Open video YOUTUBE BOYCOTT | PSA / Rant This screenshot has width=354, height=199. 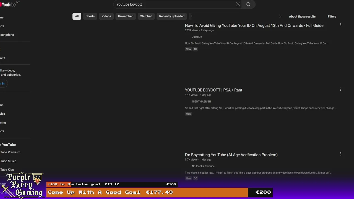214,90
